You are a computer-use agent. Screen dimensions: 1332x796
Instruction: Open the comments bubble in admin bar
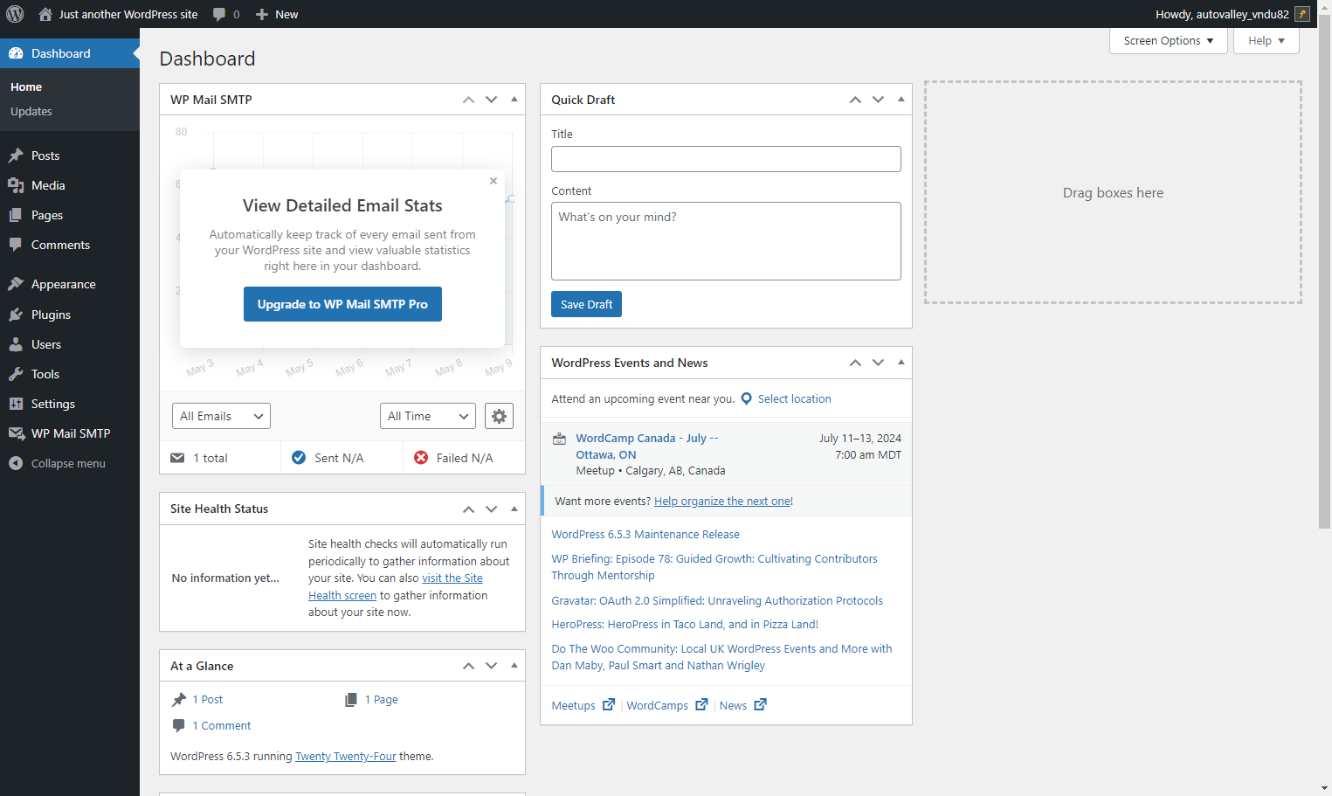226,14
